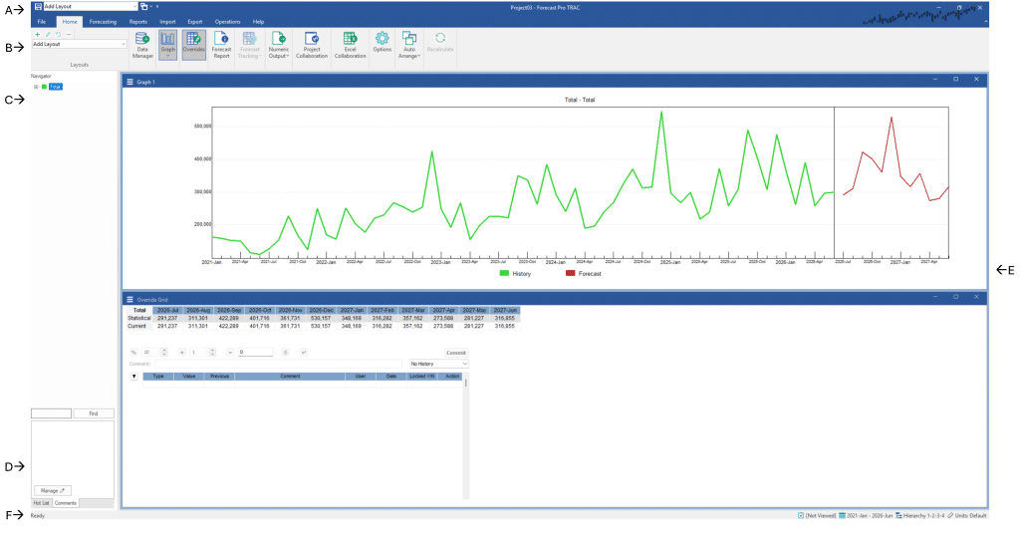Switch to the Forecasting ribbon tab
1020x537 pixels.
[x=102, y=21]
